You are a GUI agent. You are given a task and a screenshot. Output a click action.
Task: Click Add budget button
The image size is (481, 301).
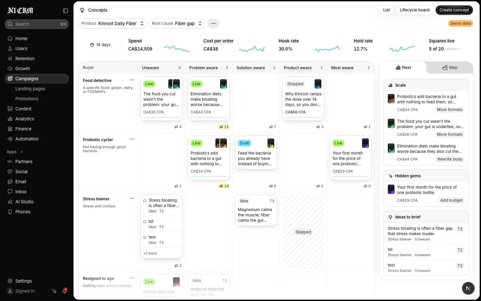tap(451, 200)
